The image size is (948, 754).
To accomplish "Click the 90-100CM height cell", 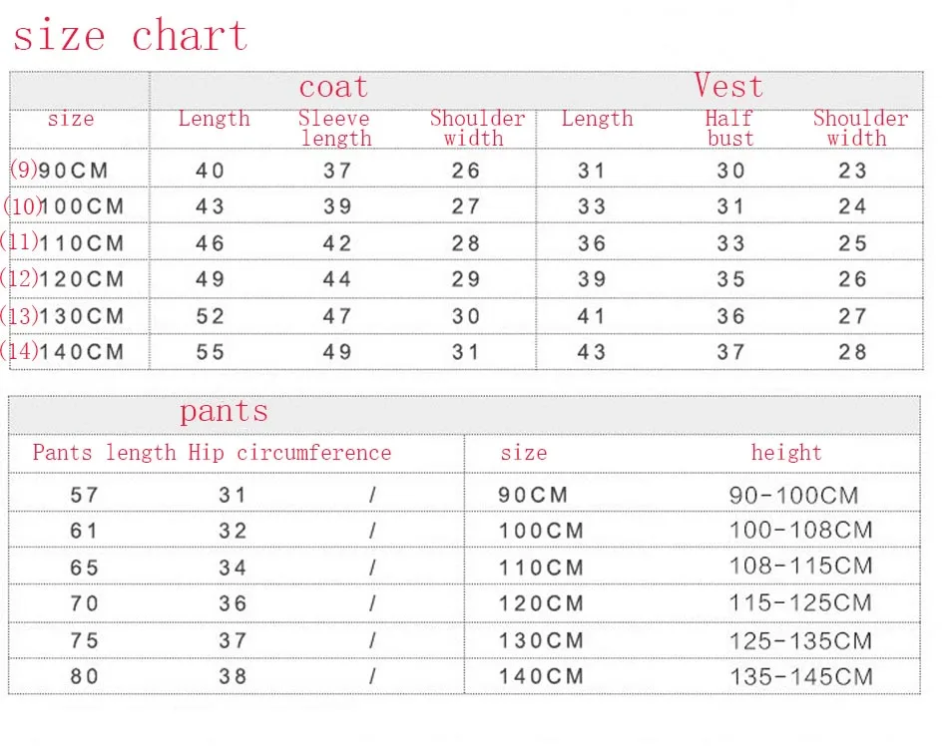I will click(x=793, y=496).
